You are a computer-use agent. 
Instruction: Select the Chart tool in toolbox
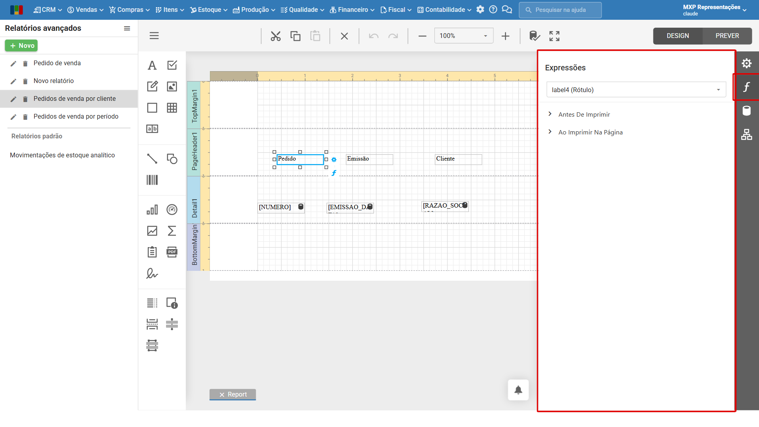[x=152, y=210]
